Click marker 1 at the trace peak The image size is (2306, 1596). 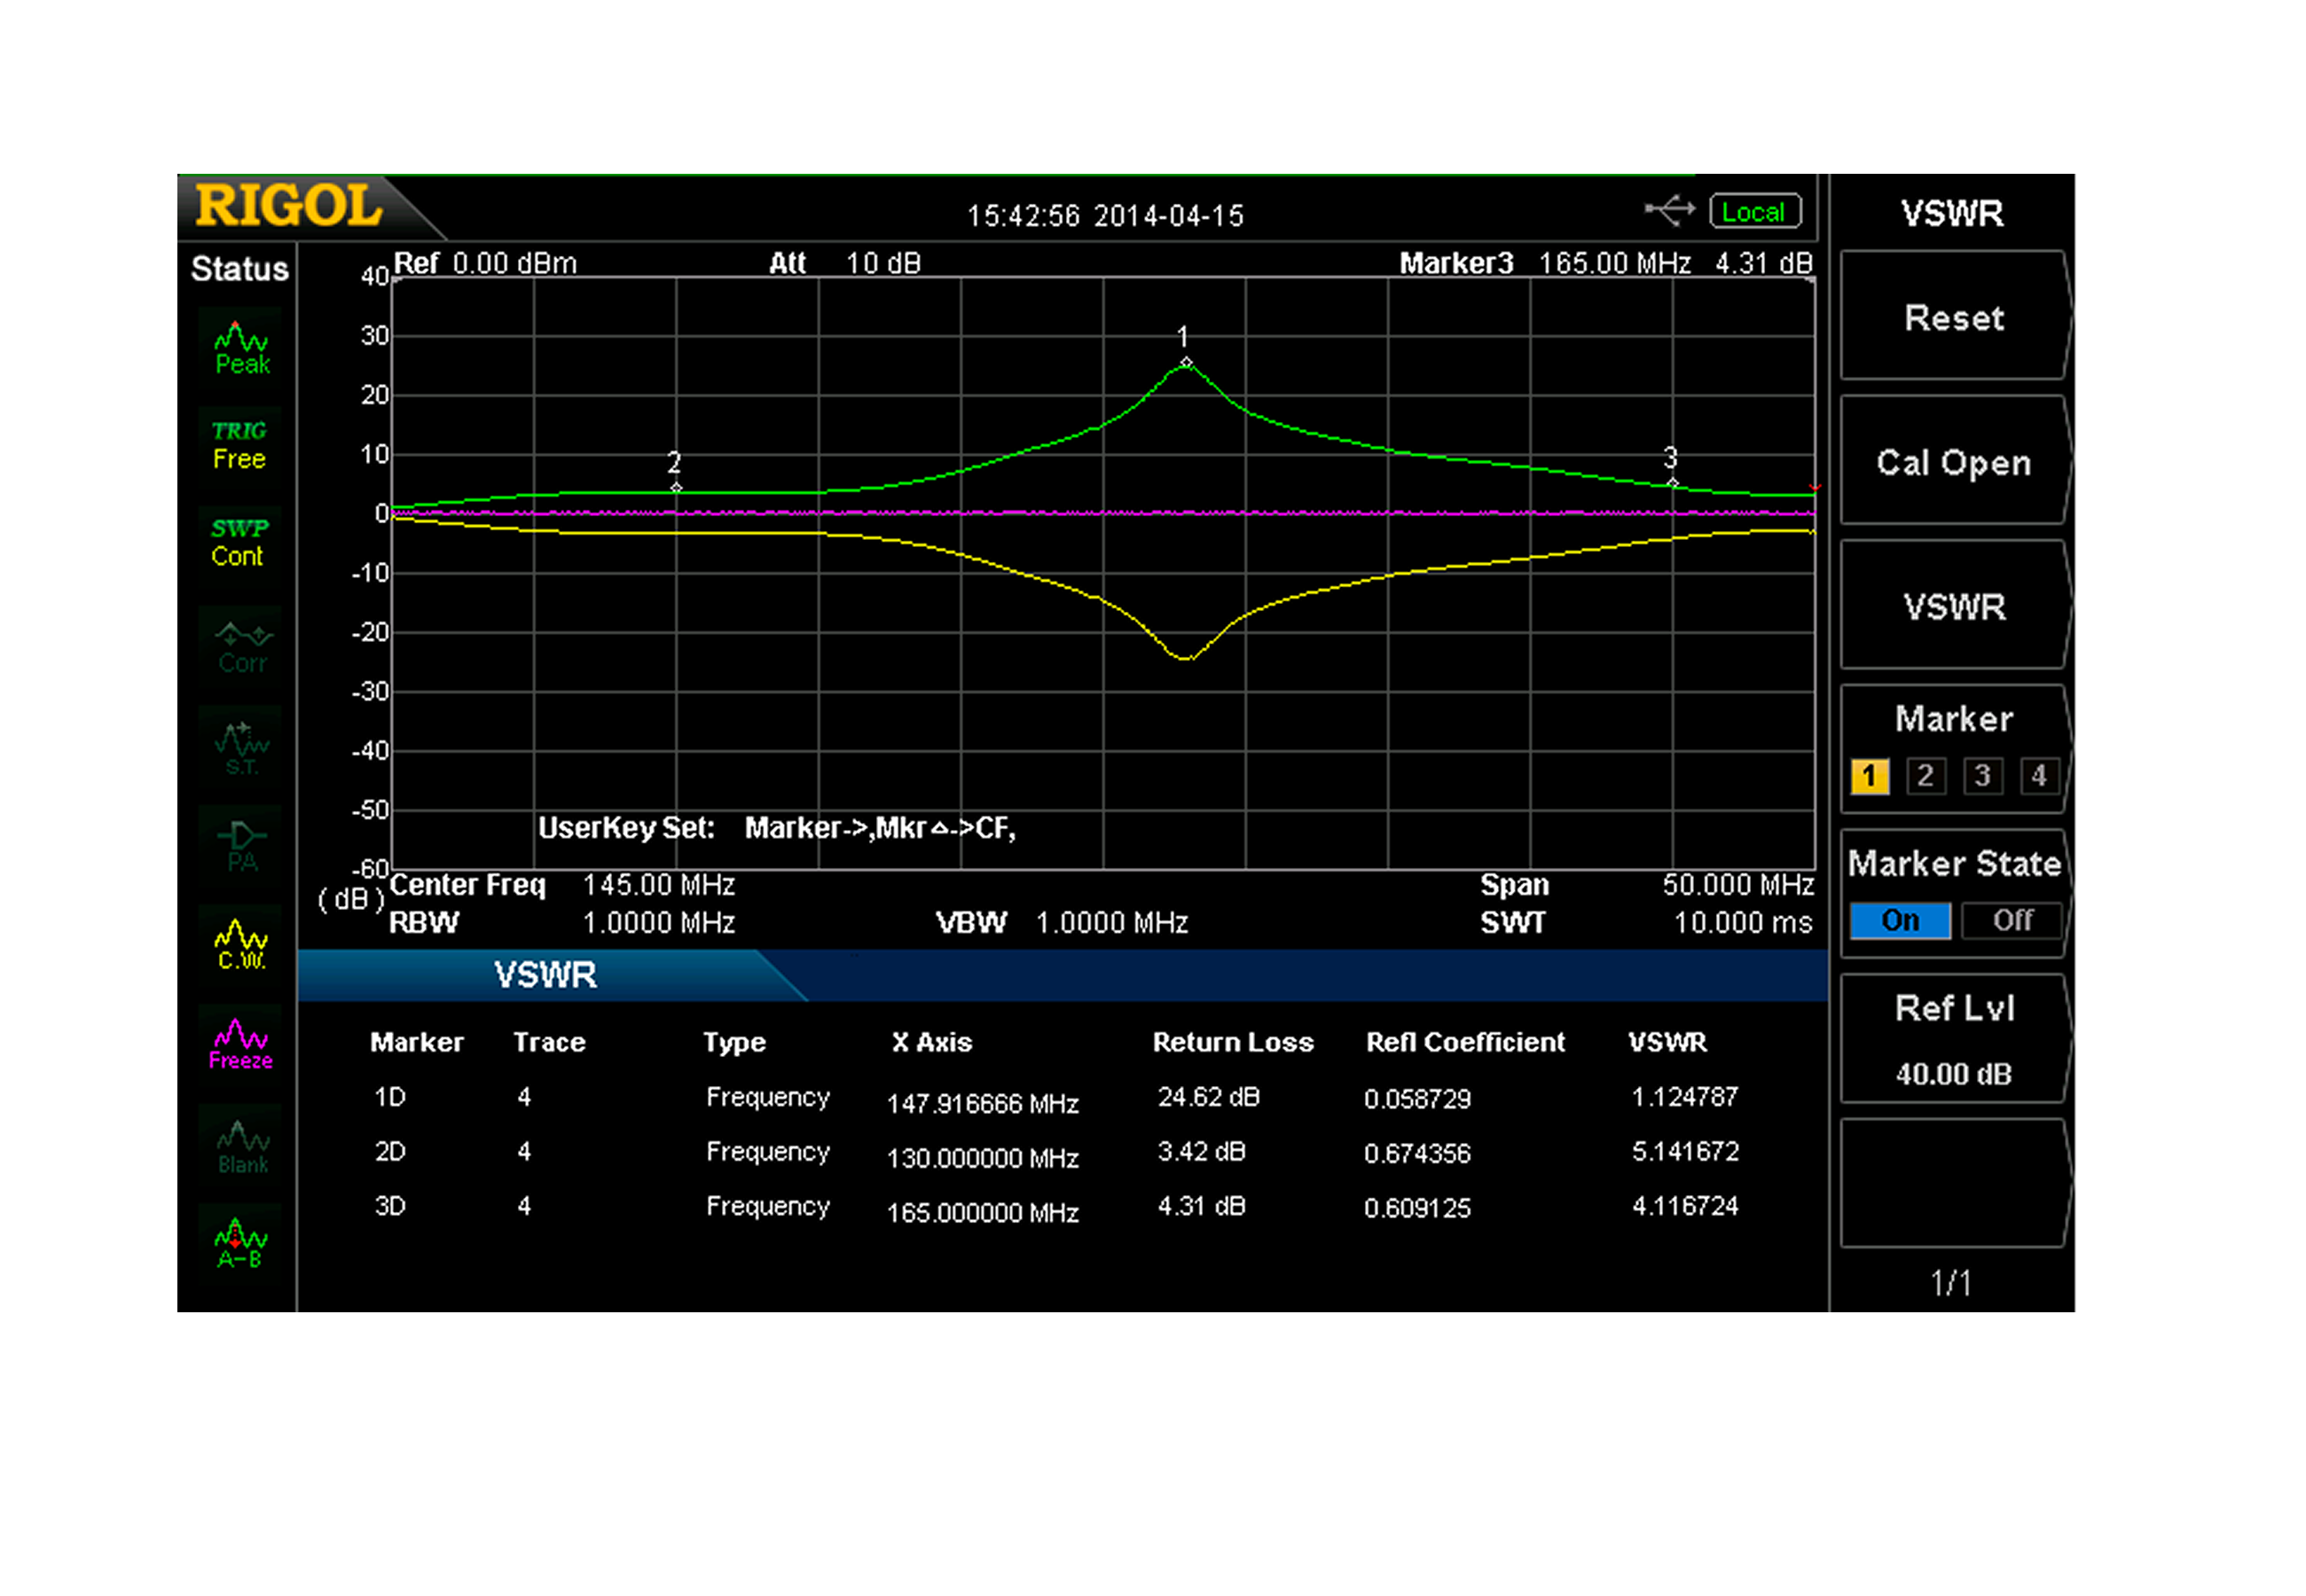click(1186, 363)
